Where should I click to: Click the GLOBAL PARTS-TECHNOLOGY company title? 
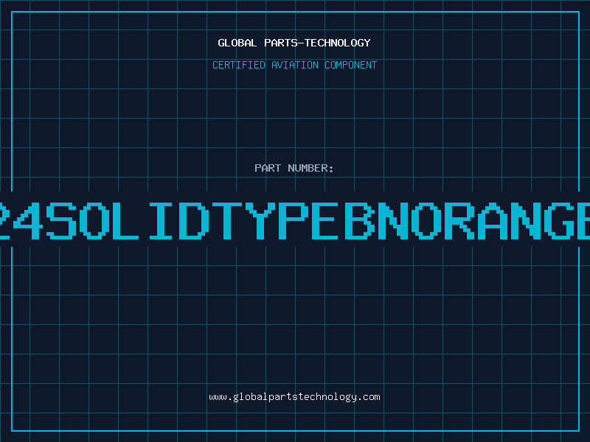point(294,43)
